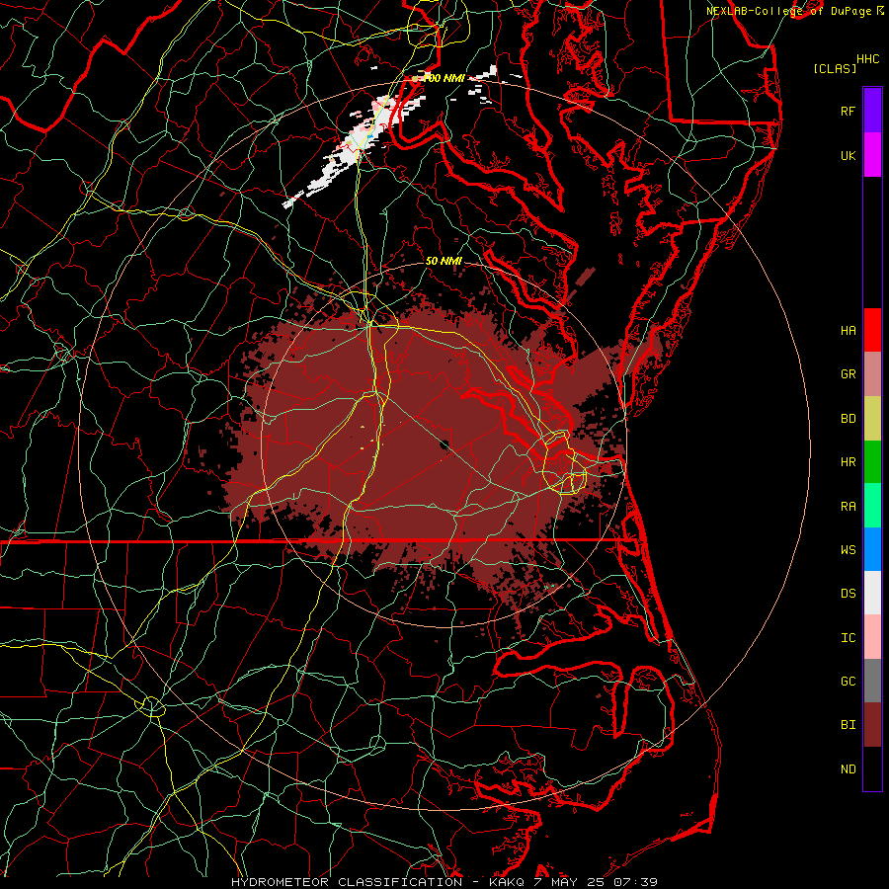The width and height of the screenshot is (889, 889).
Task: Click the light pink IC legend swatch
Action: (872, 637)
